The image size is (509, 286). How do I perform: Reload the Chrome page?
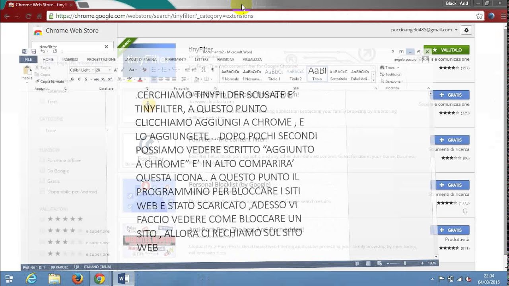click(x=28, y=16)
